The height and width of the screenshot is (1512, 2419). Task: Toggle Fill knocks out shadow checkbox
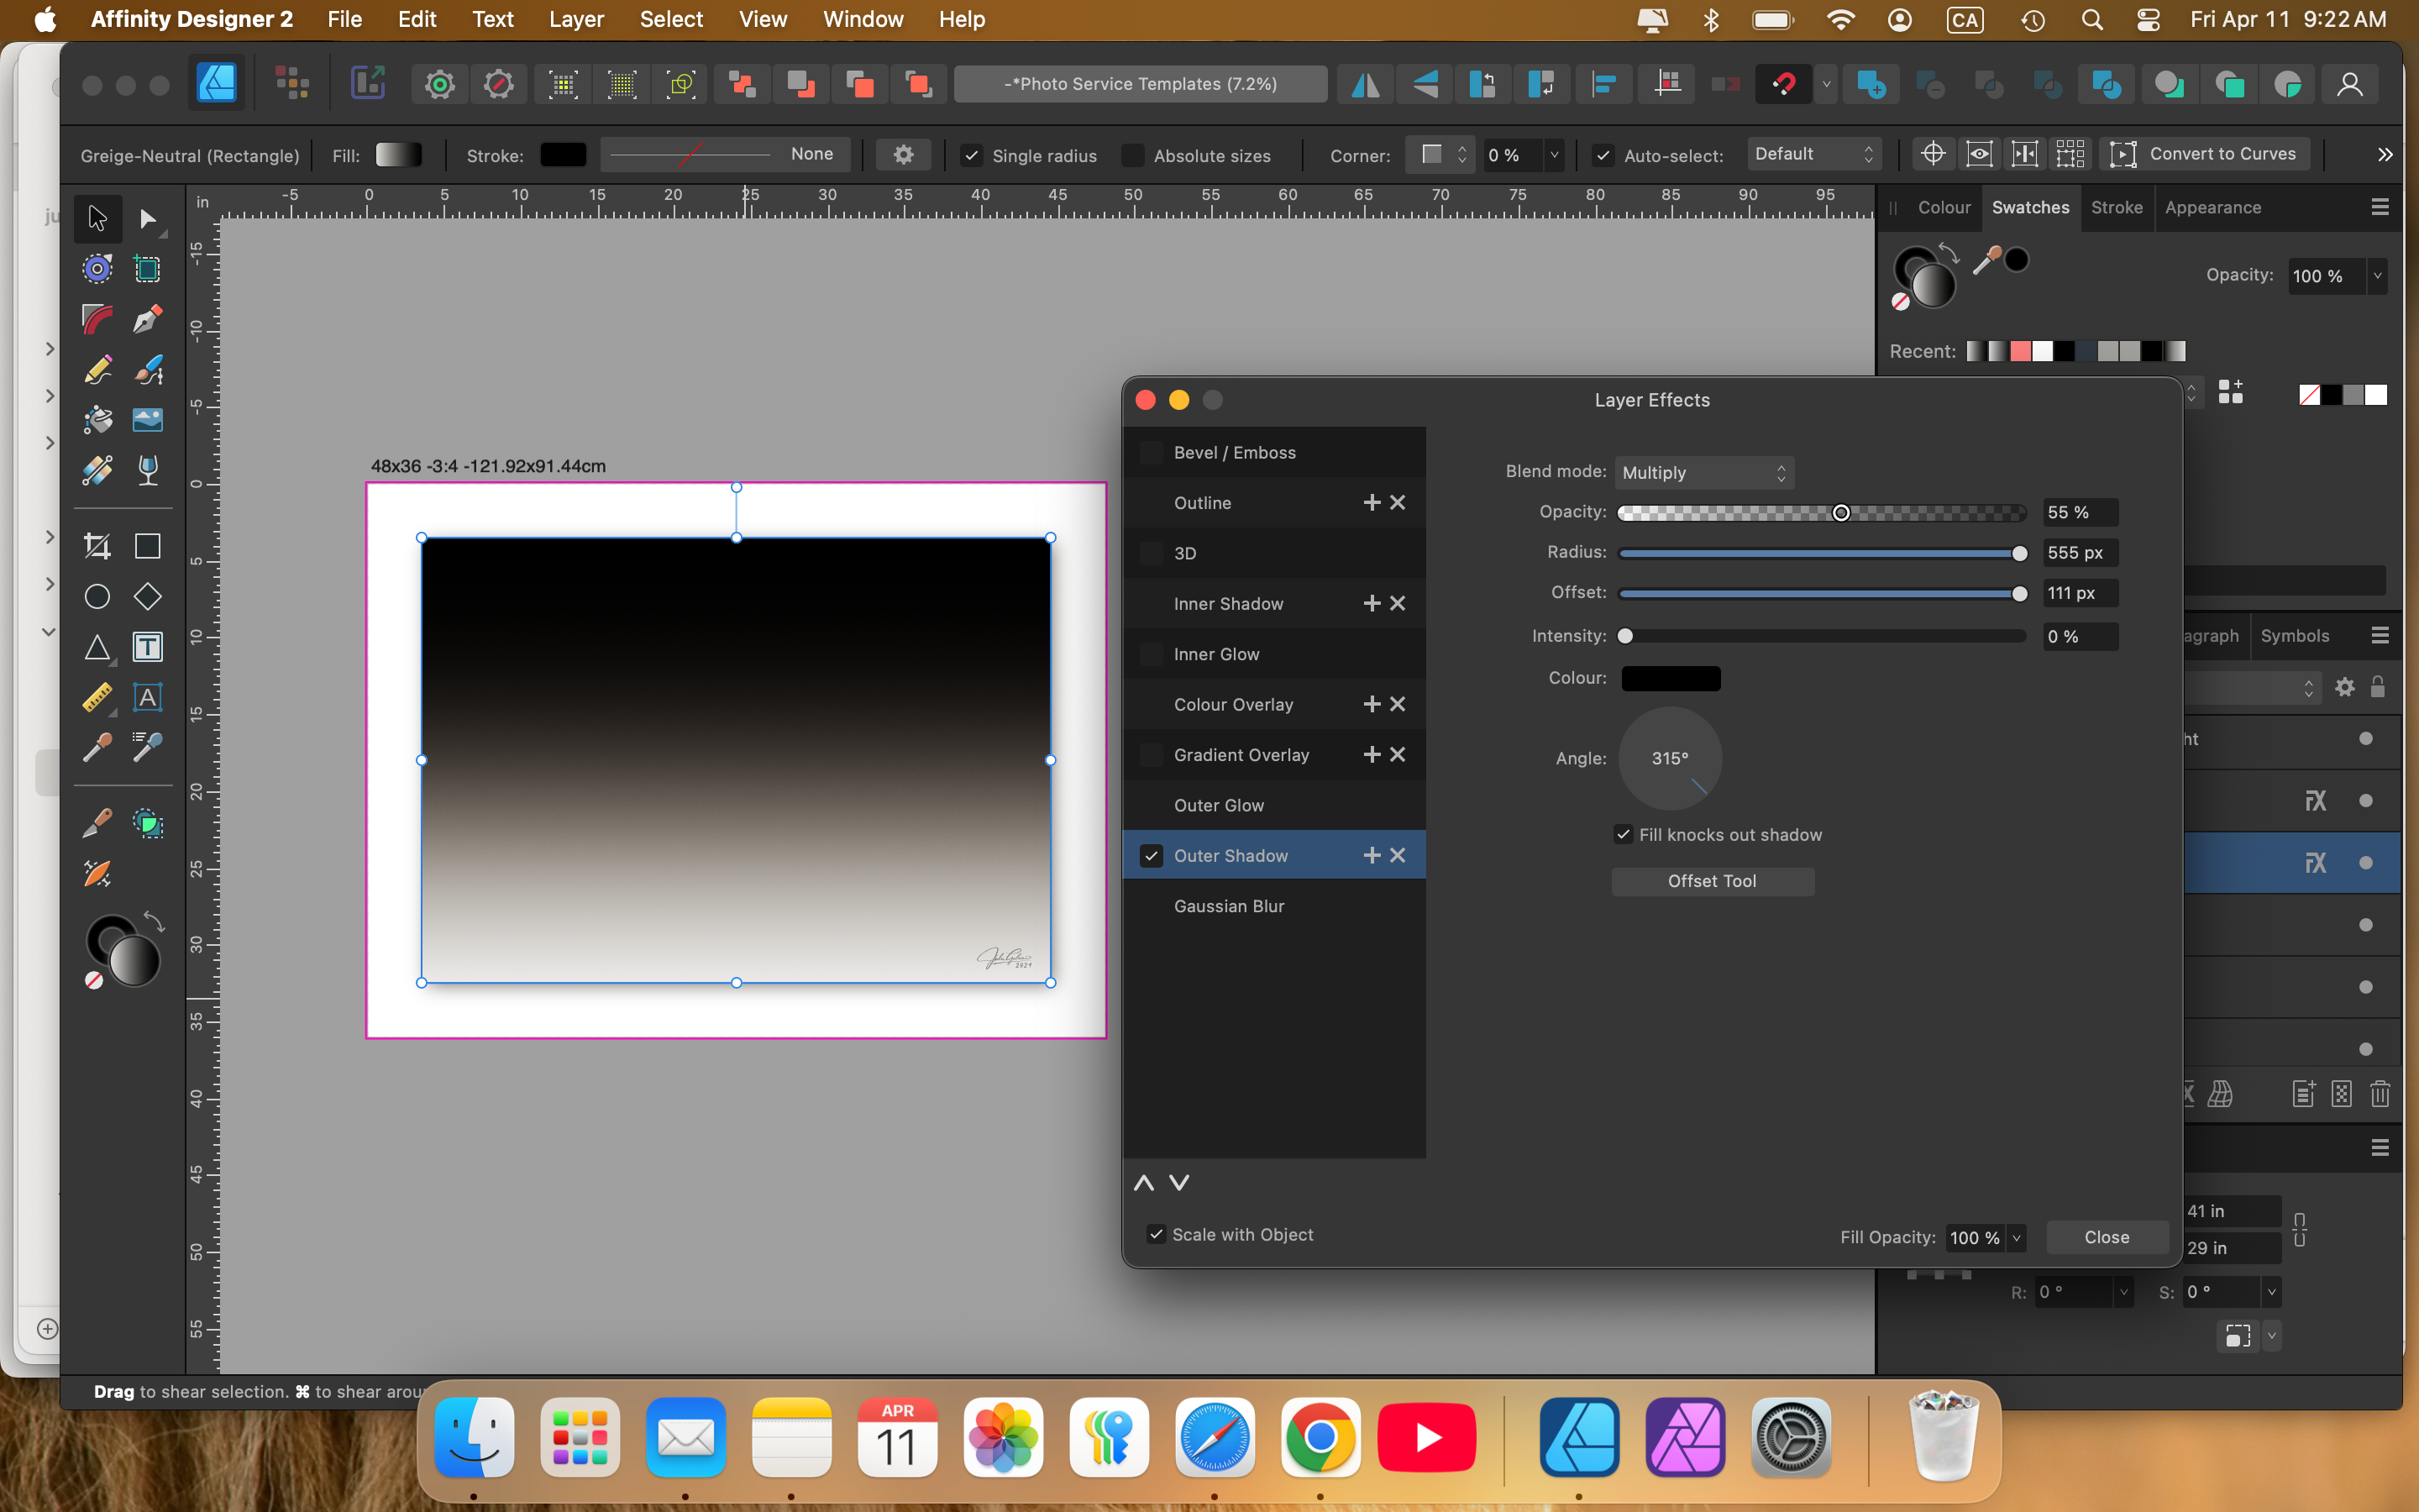point(1624,835)
